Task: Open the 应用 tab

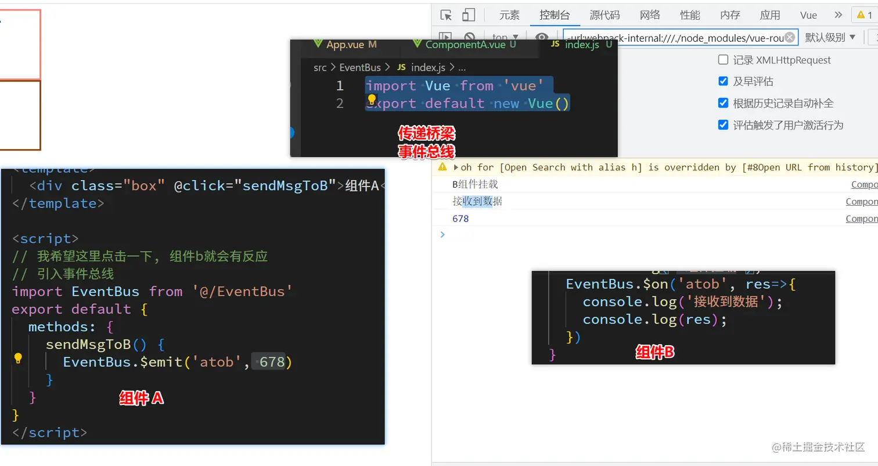Action: coord(771,15)
